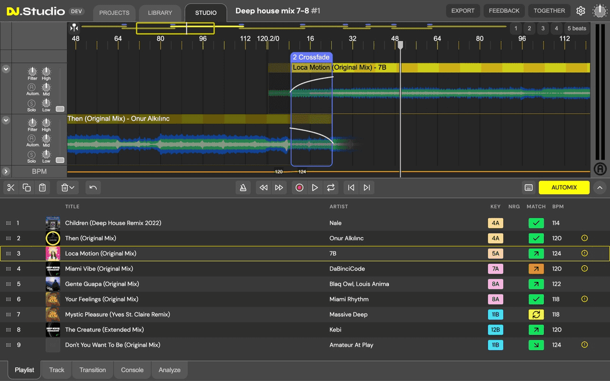Click the copy icon in toolbar
The height and width of the screenshot is (381, 610).
pos(27,188)
